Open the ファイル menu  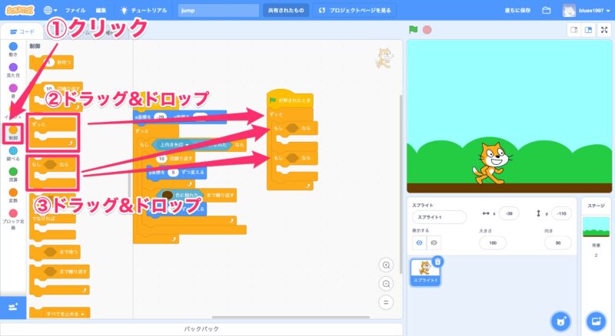[x=75, y=11]
